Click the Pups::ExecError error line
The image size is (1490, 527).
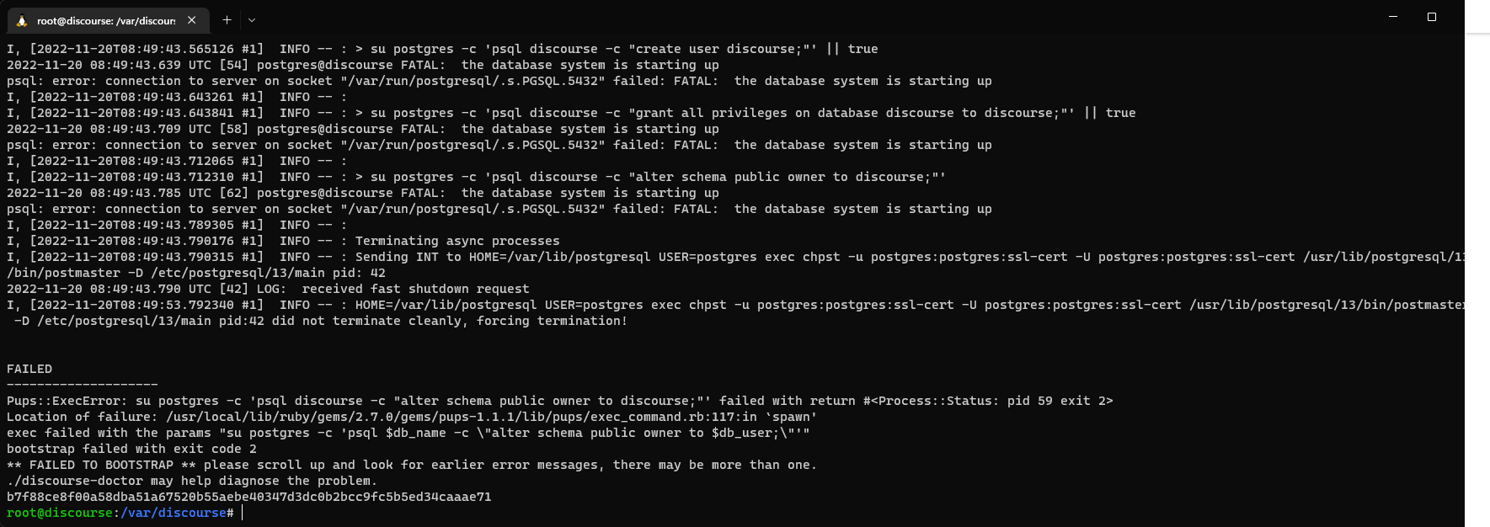(x=560, y=401)
